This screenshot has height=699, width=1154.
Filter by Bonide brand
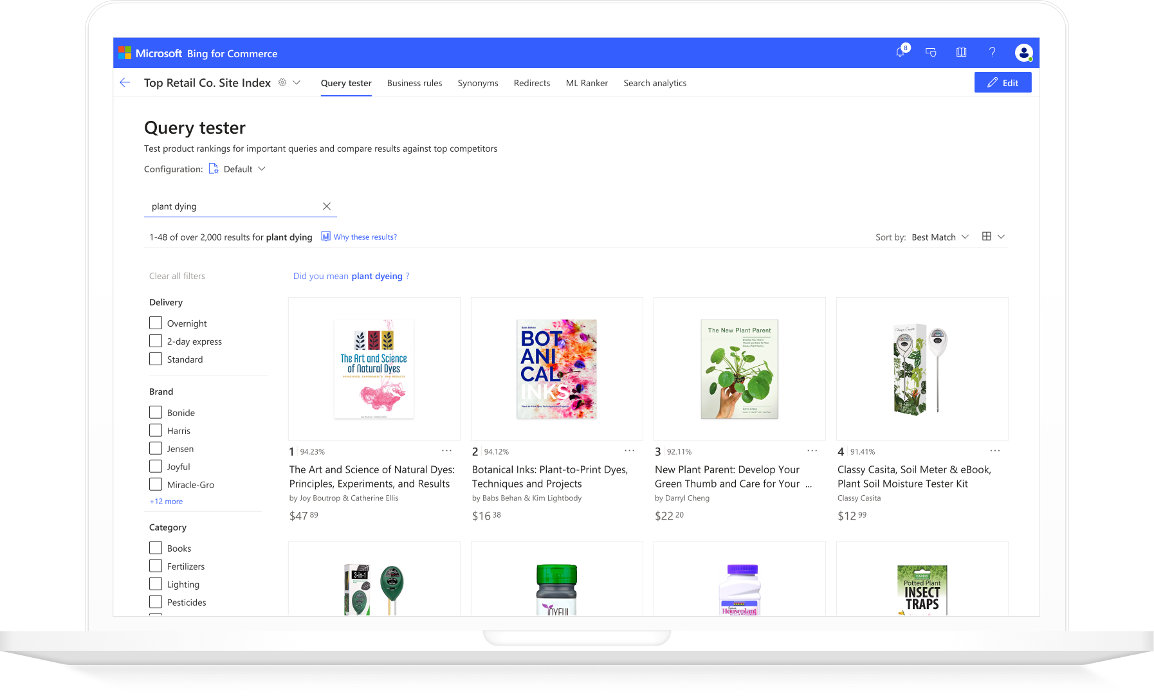click(x=156, y=412)
